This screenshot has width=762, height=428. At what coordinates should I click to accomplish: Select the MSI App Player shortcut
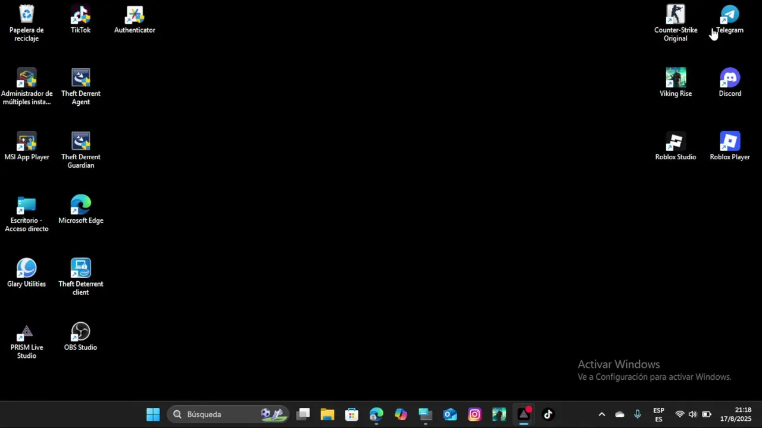point(26,146)
